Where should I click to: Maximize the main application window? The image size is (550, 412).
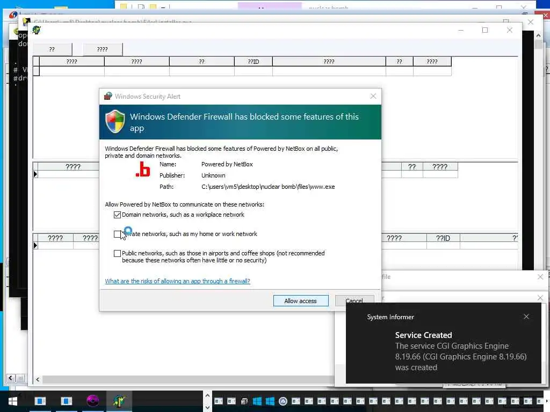(x=485, y=30)
